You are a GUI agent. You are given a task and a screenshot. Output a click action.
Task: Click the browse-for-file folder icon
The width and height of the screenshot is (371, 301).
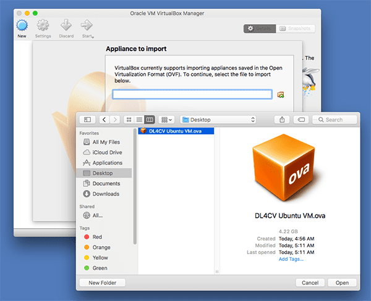pos(281,94)
